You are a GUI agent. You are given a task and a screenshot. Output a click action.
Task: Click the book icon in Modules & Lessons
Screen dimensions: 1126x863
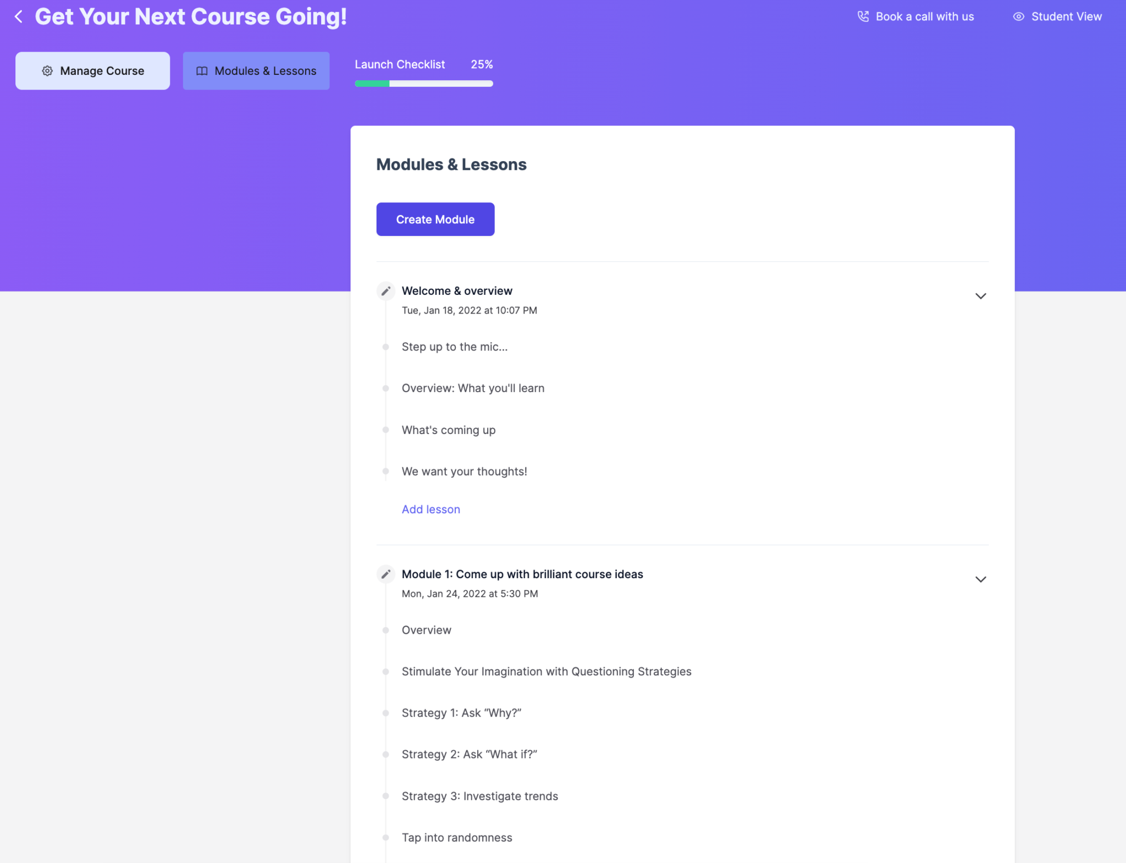tap(202, 71)
